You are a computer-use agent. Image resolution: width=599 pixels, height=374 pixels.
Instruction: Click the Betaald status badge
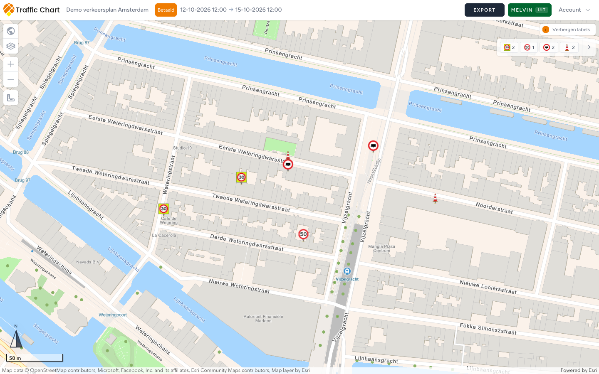pos(166,10)
